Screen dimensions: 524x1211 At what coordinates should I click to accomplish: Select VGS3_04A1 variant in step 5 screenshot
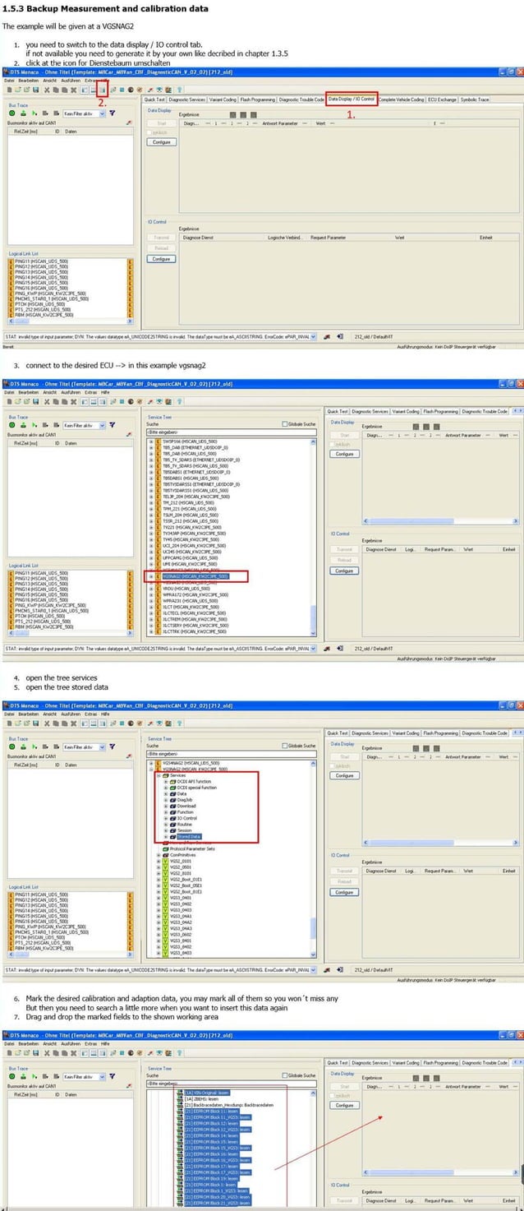[181, 916]
